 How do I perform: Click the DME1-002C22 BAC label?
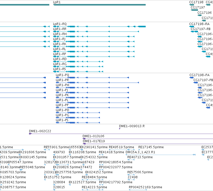(x=40, y=131)
